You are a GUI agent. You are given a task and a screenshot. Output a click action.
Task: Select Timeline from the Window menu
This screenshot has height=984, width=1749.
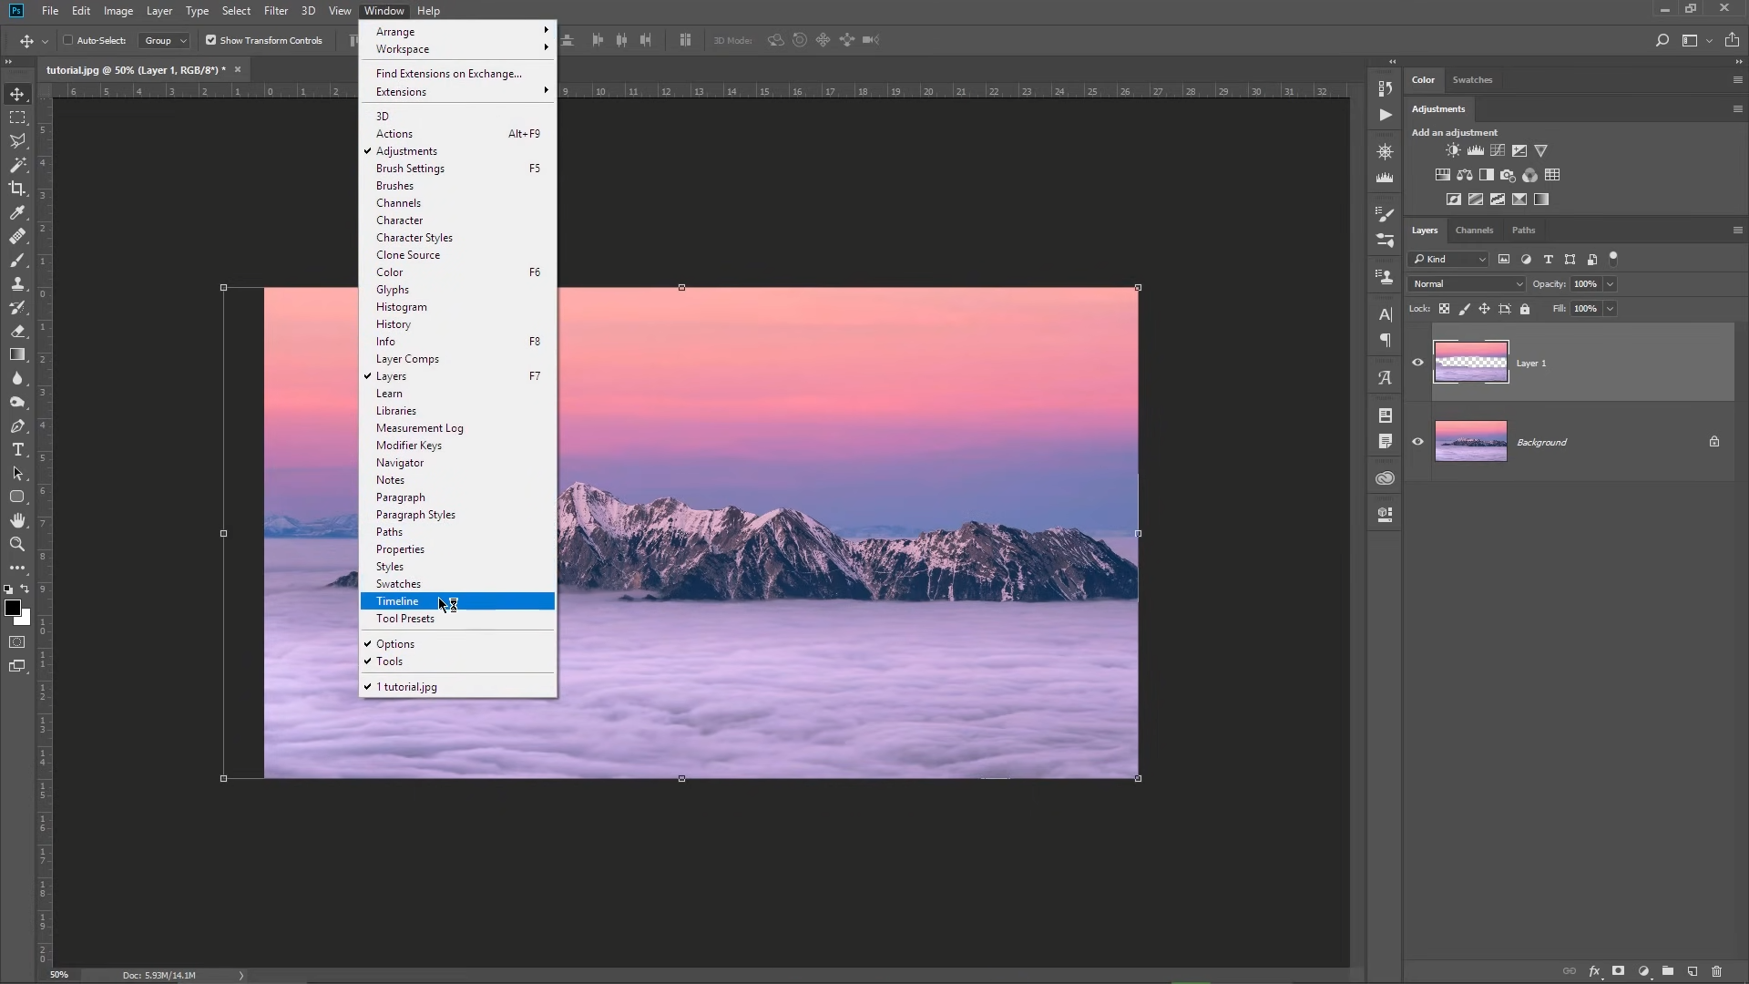tap(398, 601)
